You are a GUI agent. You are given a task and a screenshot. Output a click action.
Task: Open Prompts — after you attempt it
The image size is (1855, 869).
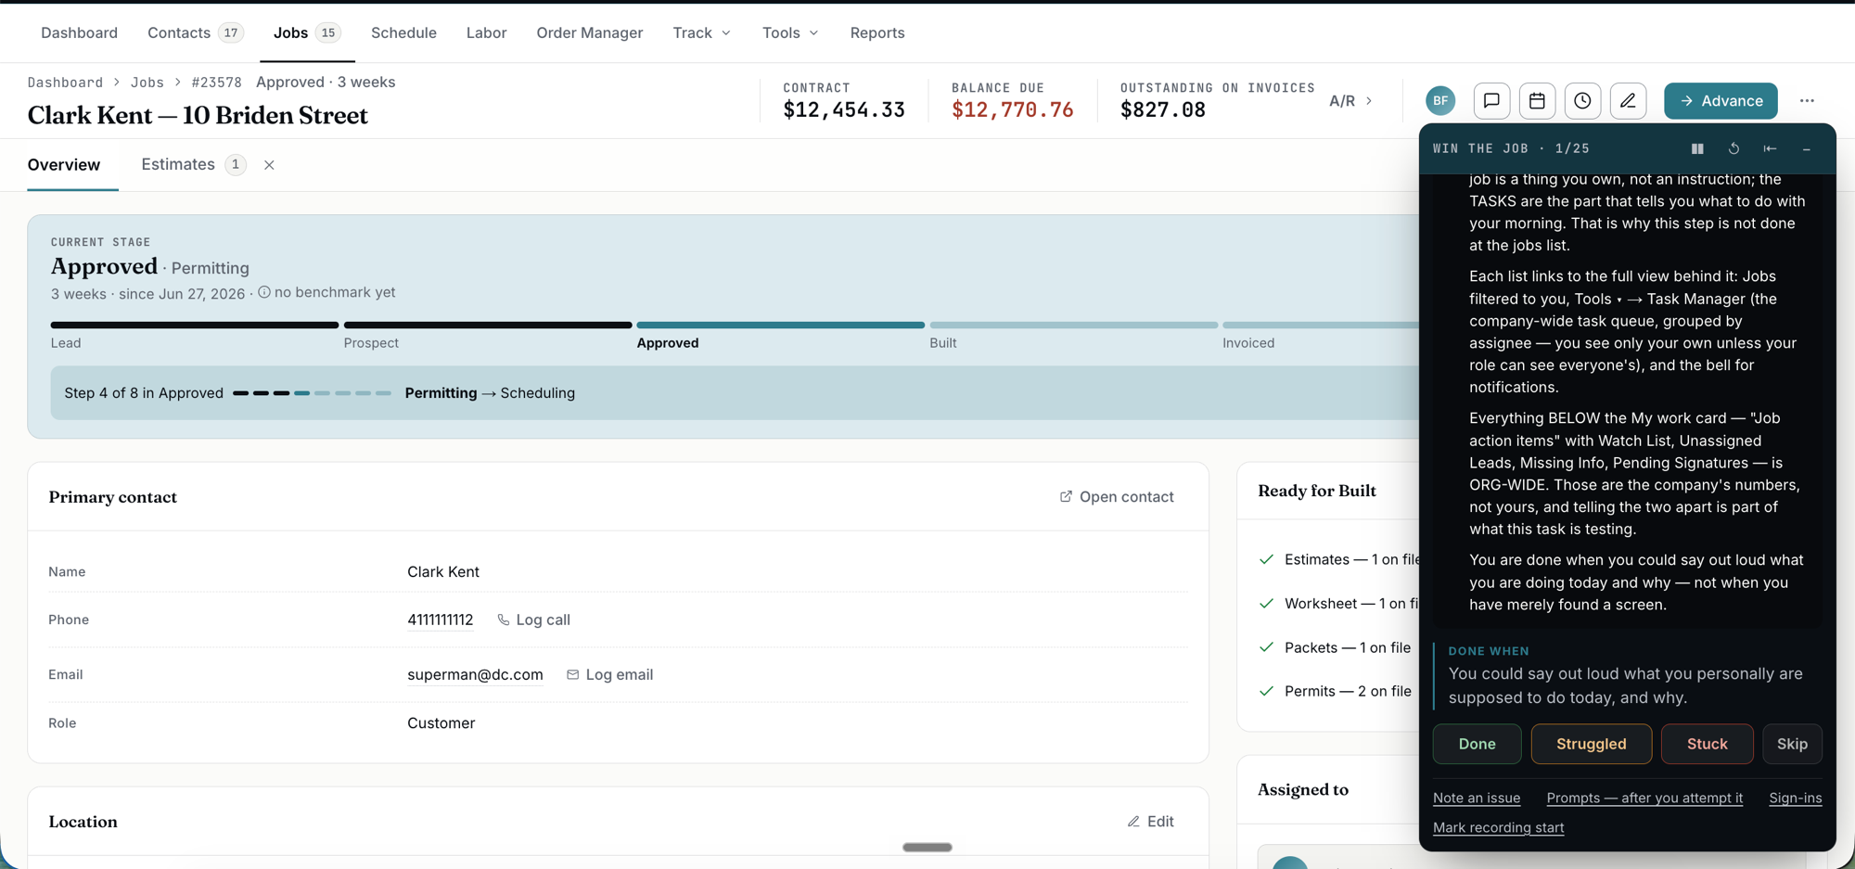point(1644,798)
